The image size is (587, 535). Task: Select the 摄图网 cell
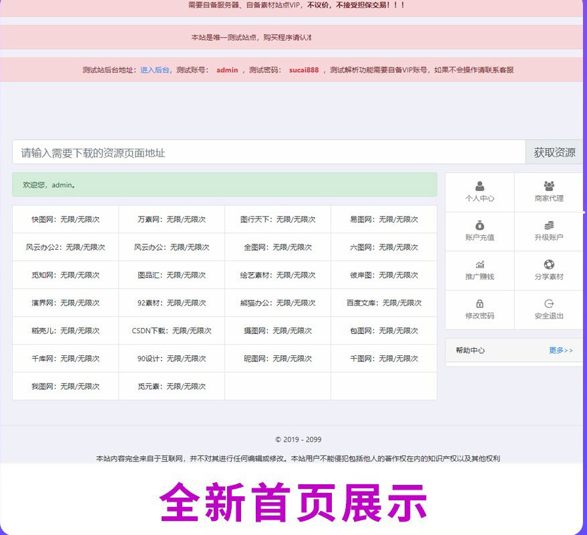point(278,331)
